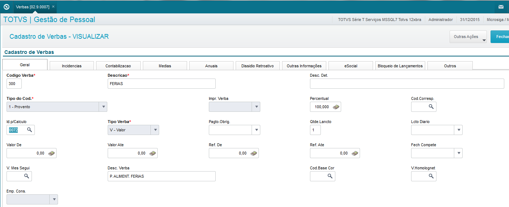Click the Id.p/Calculo field showing 0072

click(21, 130)
